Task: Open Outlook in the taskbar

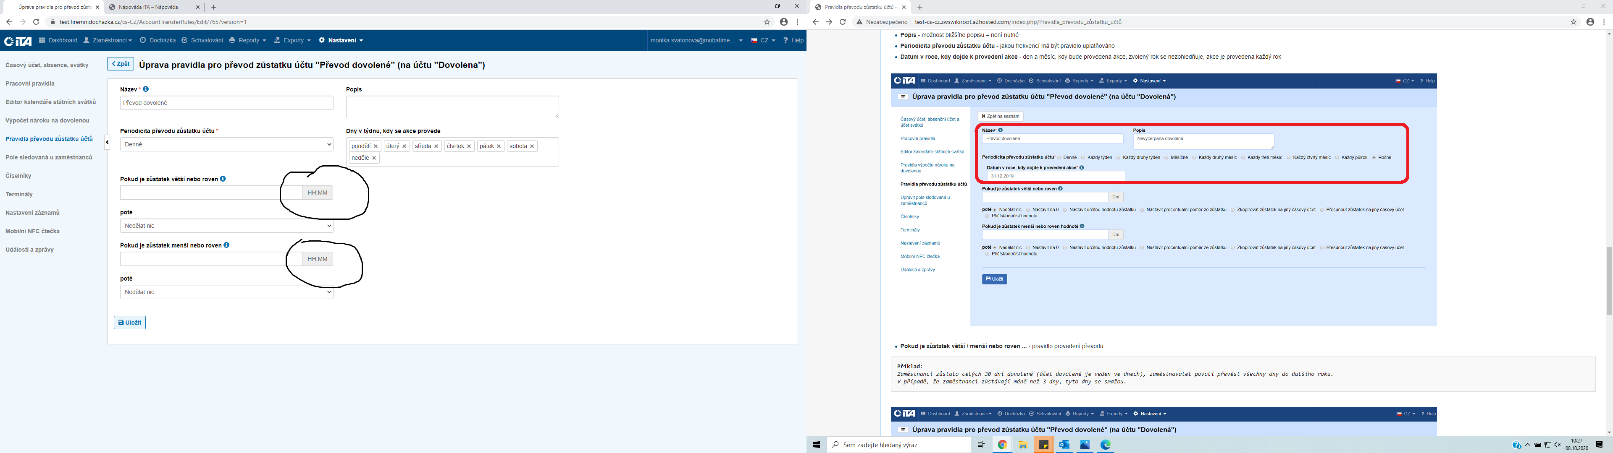Action: click(x=1064, y=445)
